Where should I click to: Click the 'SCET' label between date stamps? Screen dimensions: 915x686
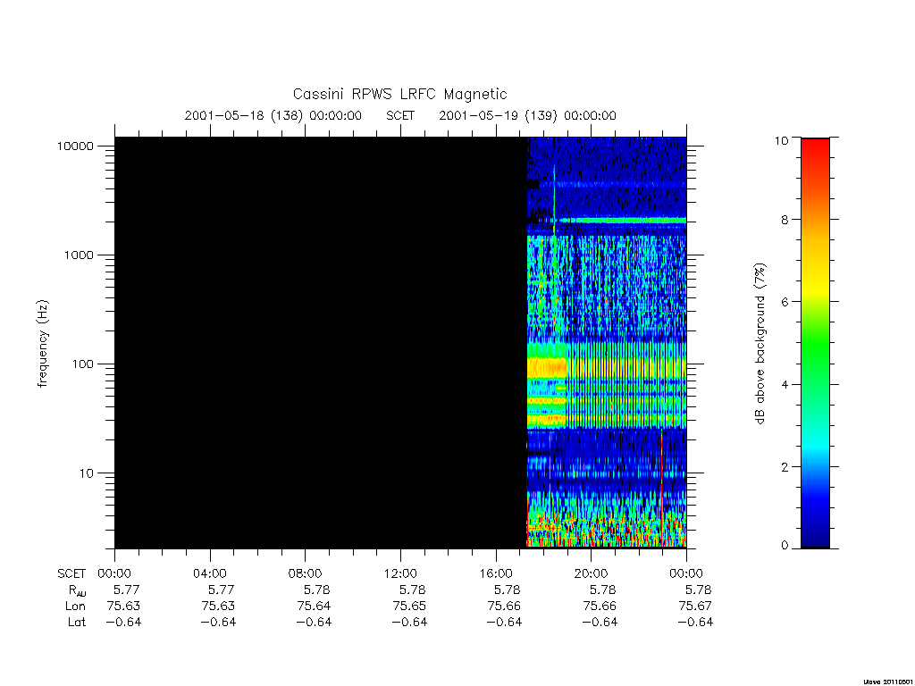point(400,115)
